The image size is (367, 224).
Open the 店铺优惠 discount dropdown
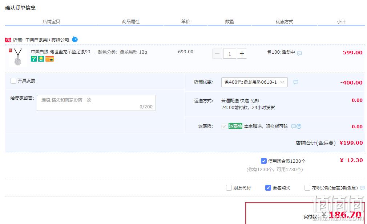254,82
